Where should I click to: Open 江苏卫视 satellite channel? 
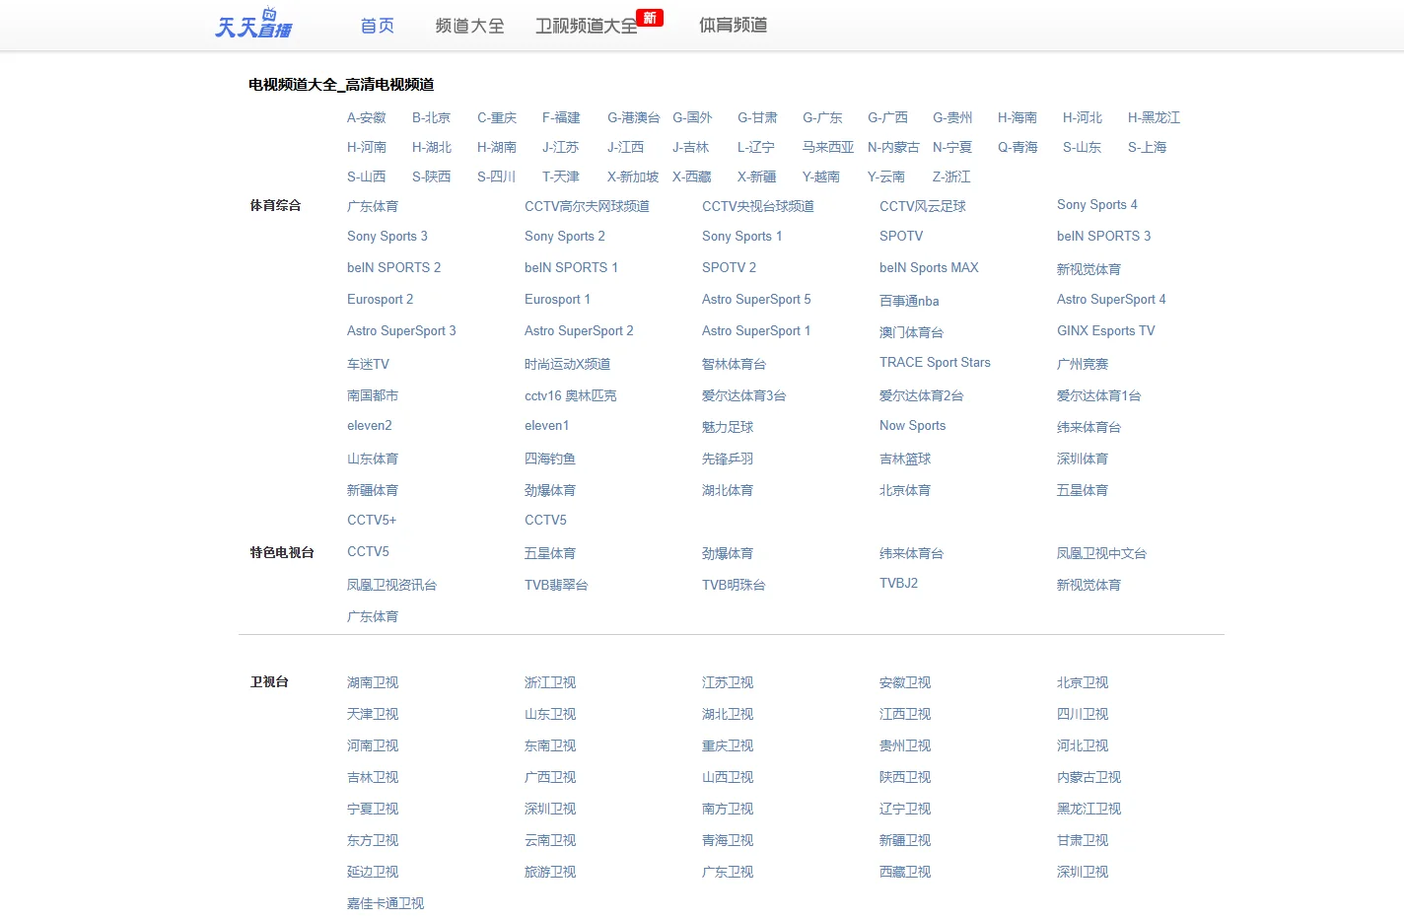click(728, 682)
